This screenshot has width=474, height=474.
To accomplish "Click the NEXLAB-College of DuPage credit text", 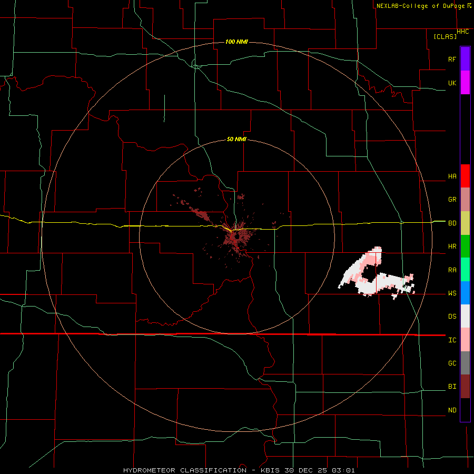I will (x=420, y=6).
